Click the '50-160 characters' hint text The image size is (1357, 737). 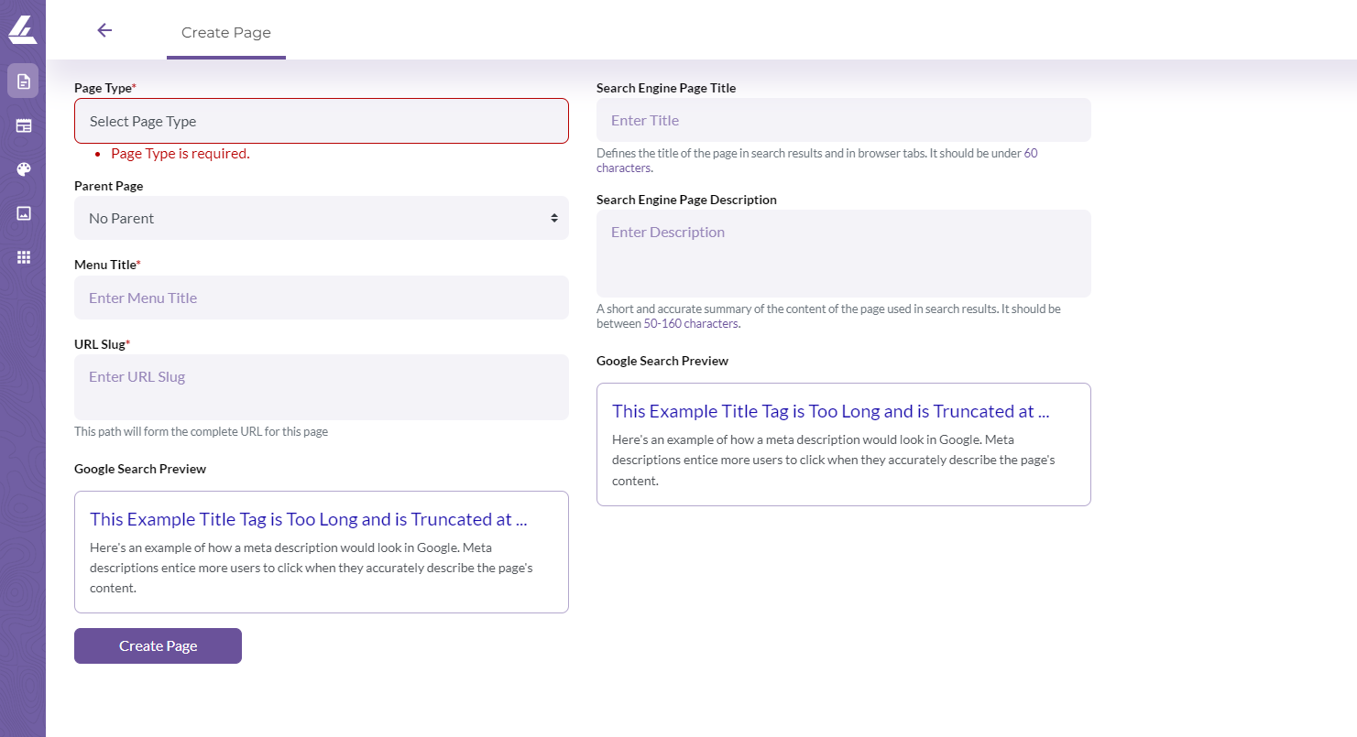691,323
